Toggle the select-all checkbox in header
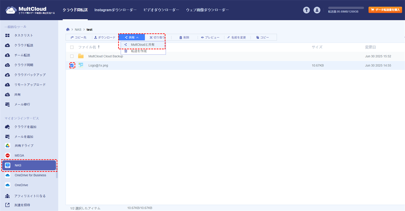405x211 pixels. [x=72, y=47]
